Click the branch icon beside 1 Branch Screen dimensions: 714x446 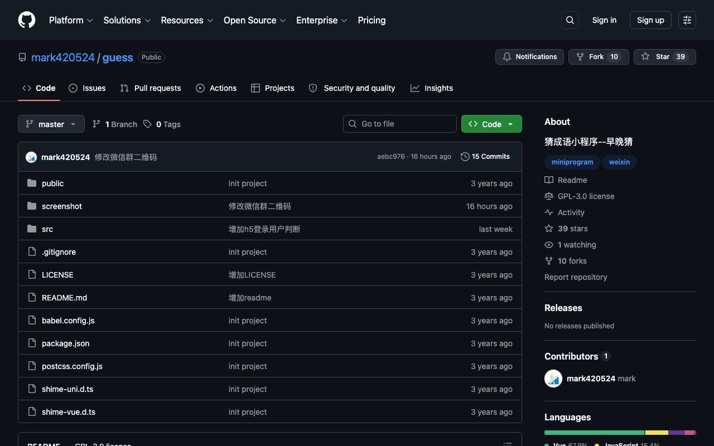(97, 124)
